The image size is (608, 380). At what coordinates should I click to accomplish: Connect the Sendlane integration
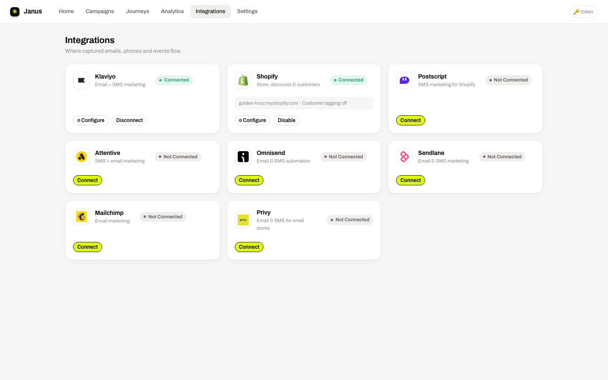[410, 180]
